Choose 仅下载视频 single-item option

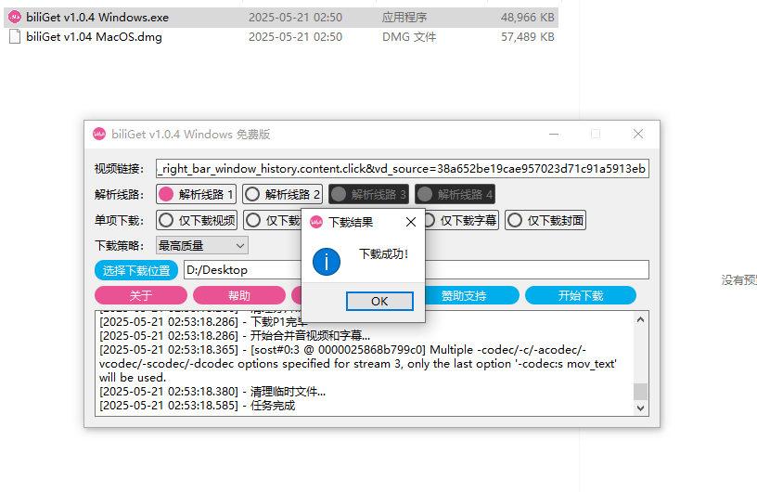(197, 220)
